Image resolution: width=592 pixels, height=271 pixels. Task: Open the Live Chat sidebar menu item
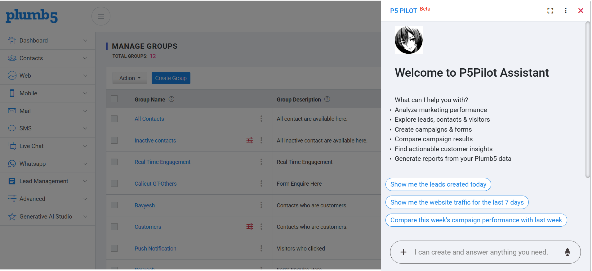[48, 146]
